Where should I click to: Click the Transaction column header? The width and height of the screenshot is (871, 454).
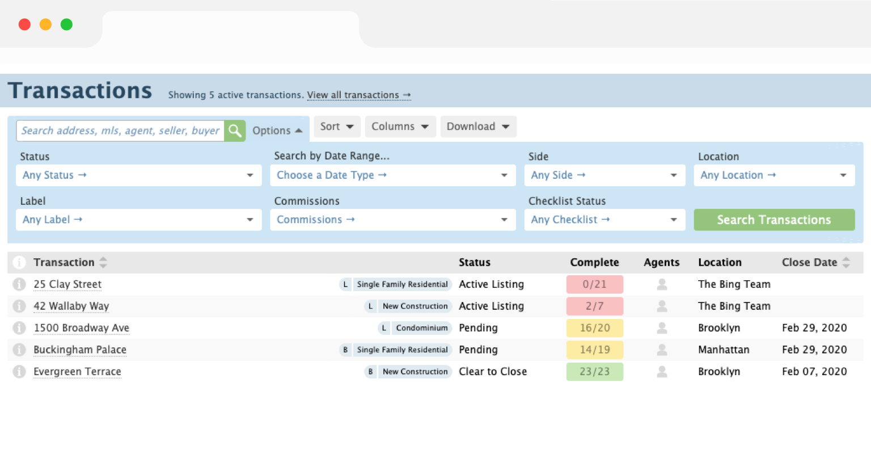(64, 262)
